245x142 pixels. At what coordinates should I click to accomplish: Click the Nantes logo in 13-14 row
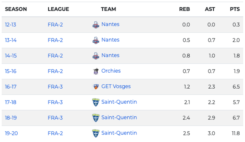coord(96,40)
